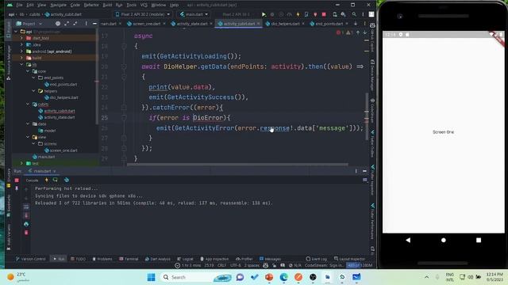Open the Problems tool window
The width and height of the screenshot is (508, 285).
click(102, 259)
